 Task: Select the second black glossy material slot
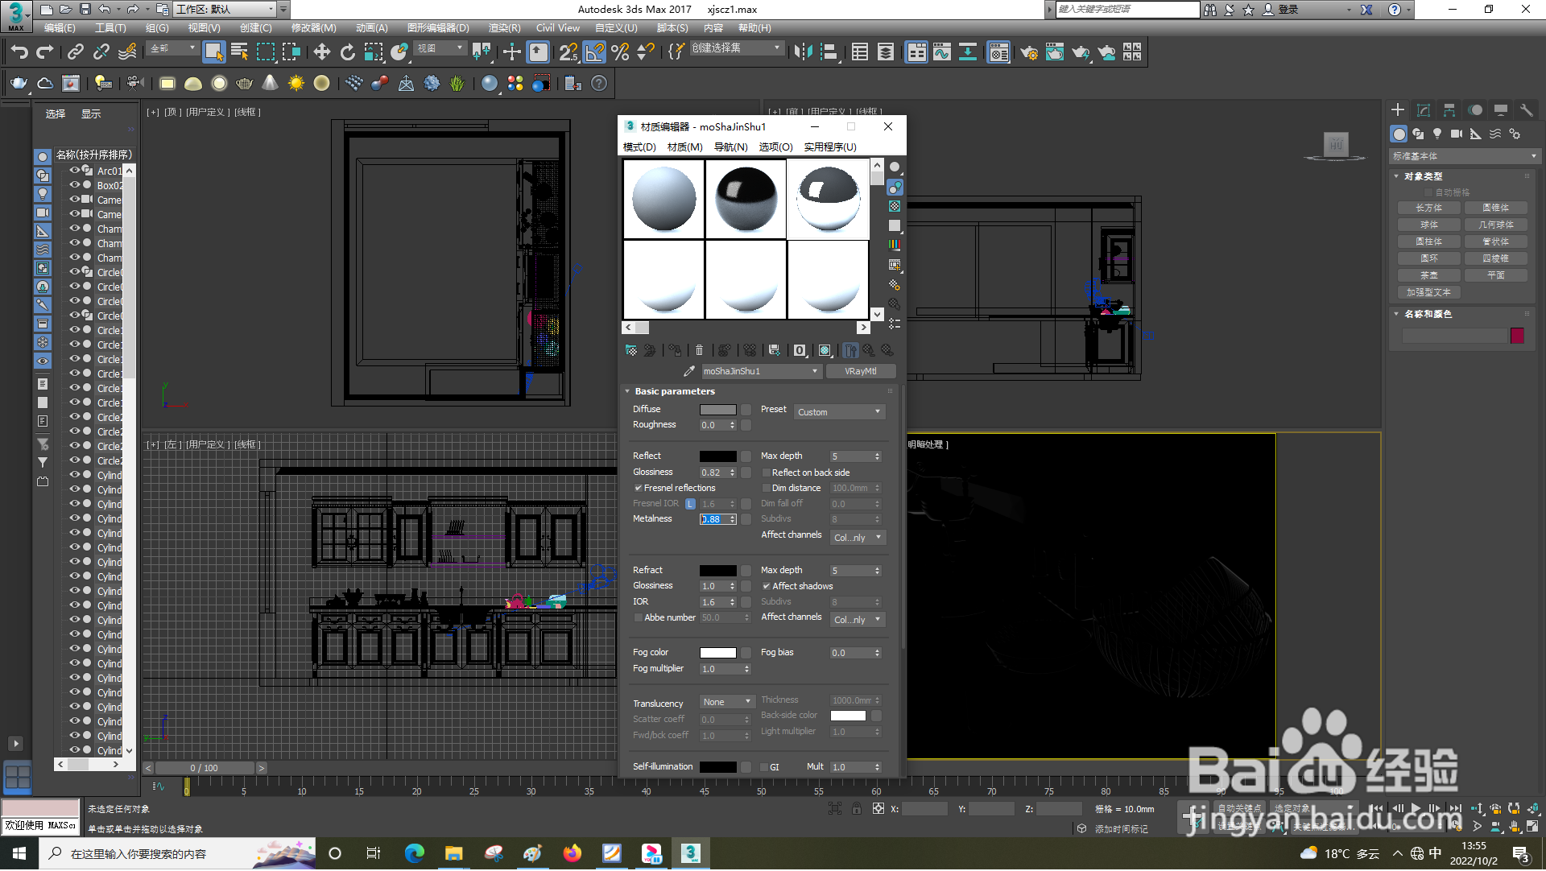coord(746,199)
